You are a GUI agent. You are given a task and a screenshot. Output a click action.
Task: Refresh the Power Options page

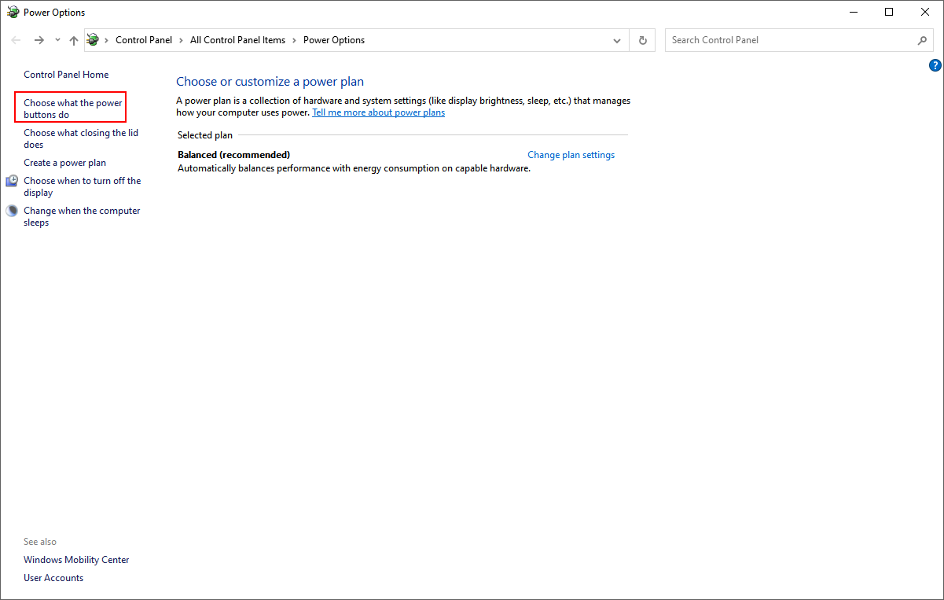(x=643, y=40)
